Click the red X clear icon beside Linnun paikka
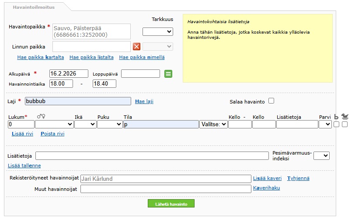This screenshot has height=221, width=355. tap(136, 47)
